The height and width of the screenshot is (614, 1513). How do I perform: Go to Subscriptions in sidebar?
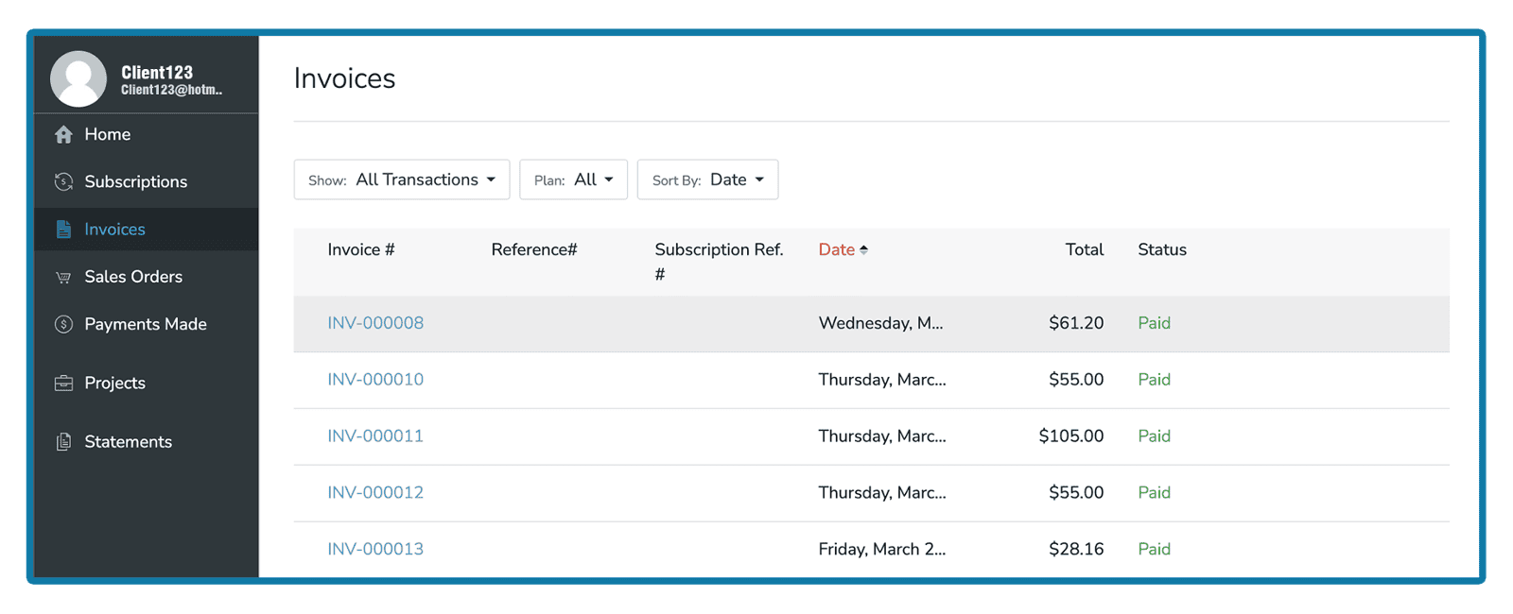(x=135, y=182)
